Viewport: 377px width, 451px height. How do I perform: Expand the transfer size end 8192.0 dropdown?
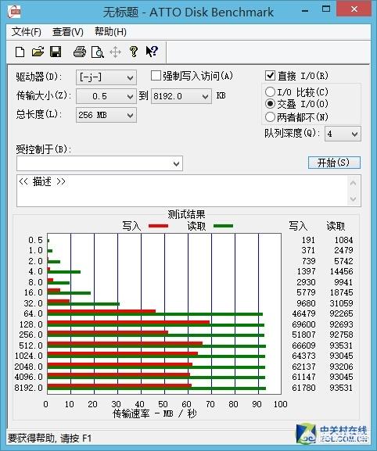[205, 96]
